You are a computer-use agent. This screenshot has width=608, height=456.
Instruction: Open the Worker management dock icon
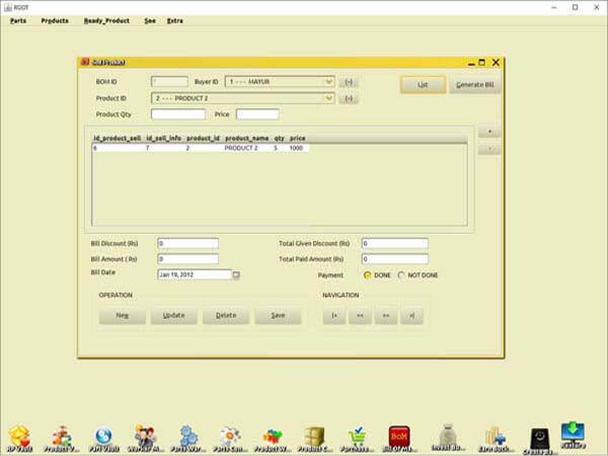[145, 439]
